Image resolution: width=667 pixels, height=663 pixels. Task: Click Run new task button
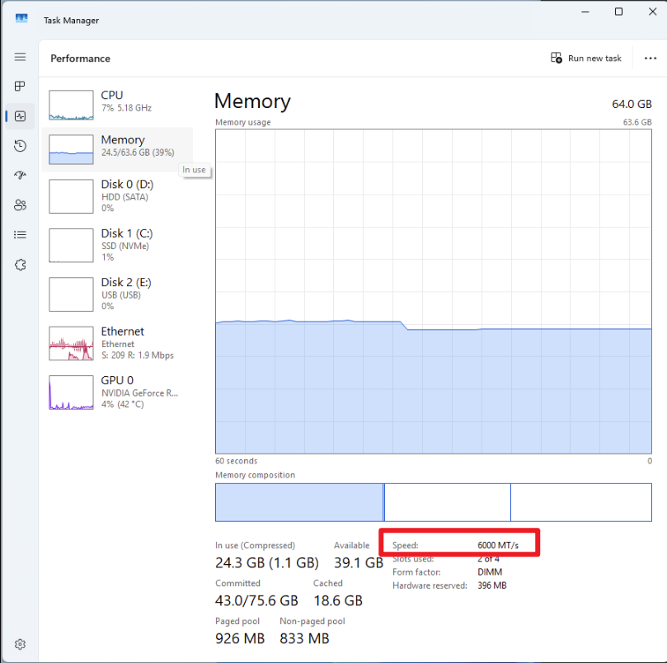click(586, 59)
